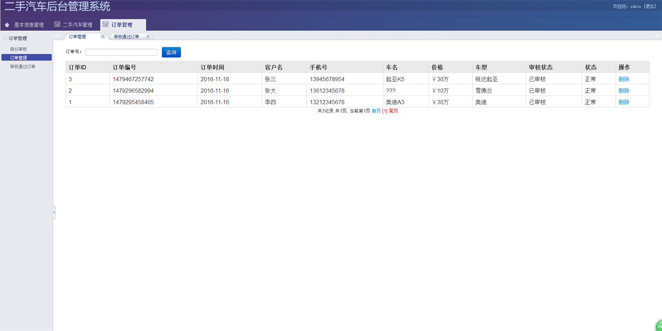
Task: Go to 首页 in pagination
Action: [376, 111]
